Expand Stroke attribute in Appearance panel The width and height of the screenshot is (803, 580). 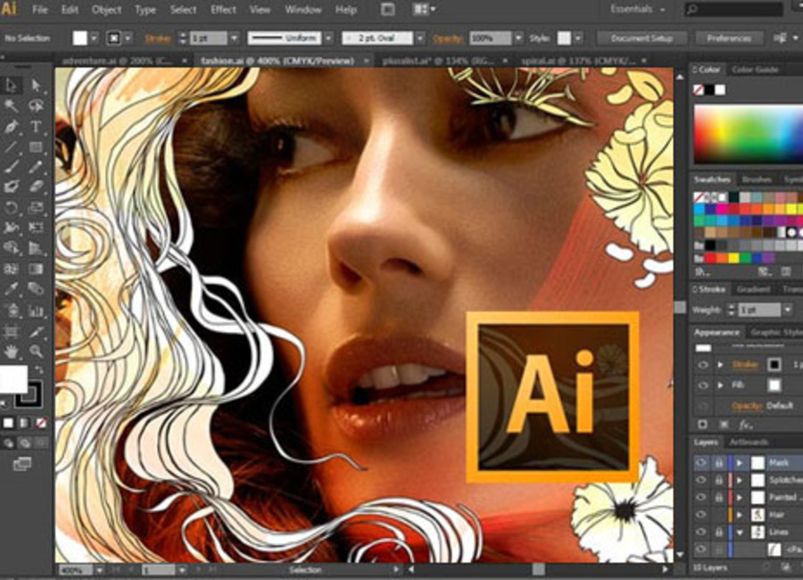pyautogui.click(x=721, y=365)
